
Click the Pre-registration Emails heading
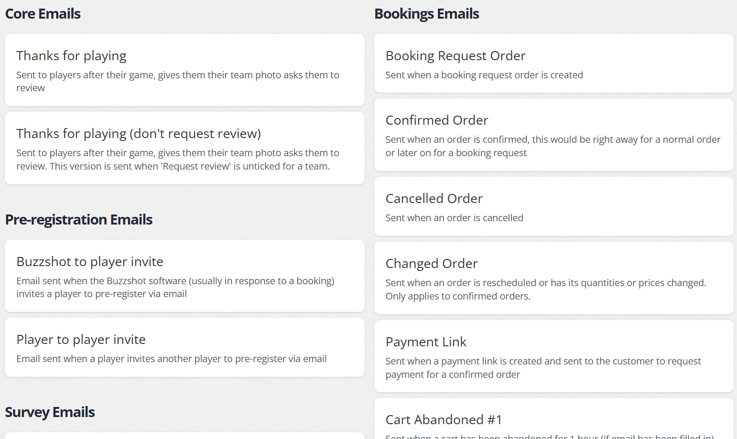coord(79,220)
